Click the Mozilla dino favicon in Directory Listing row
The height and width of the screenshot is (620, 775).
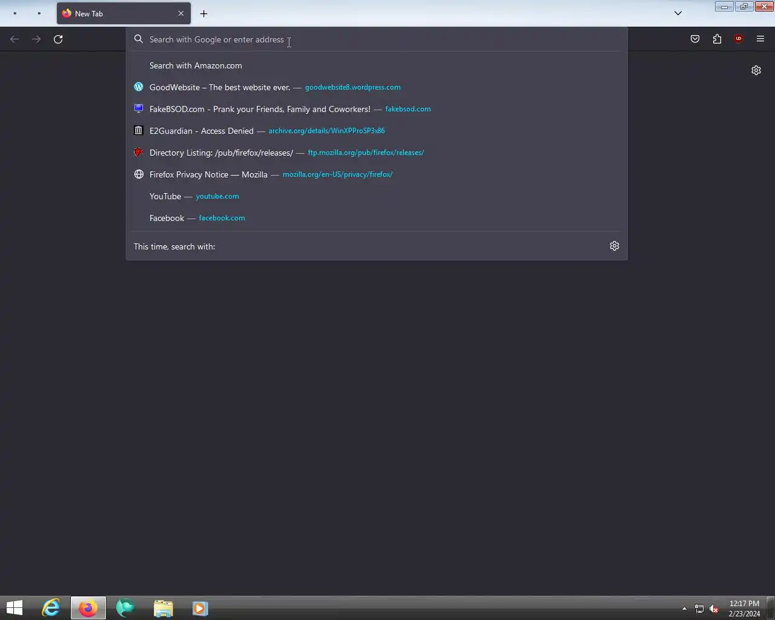pos(139,153)
